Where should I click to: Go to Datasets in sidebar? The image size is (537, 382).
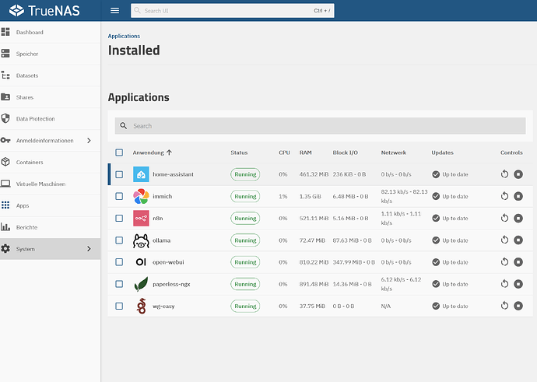pyautogui.click(x=27, y=75)
